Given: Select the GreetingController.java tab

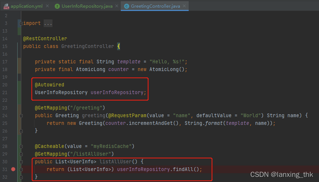Looking at the screenshot, I should 155,6.
